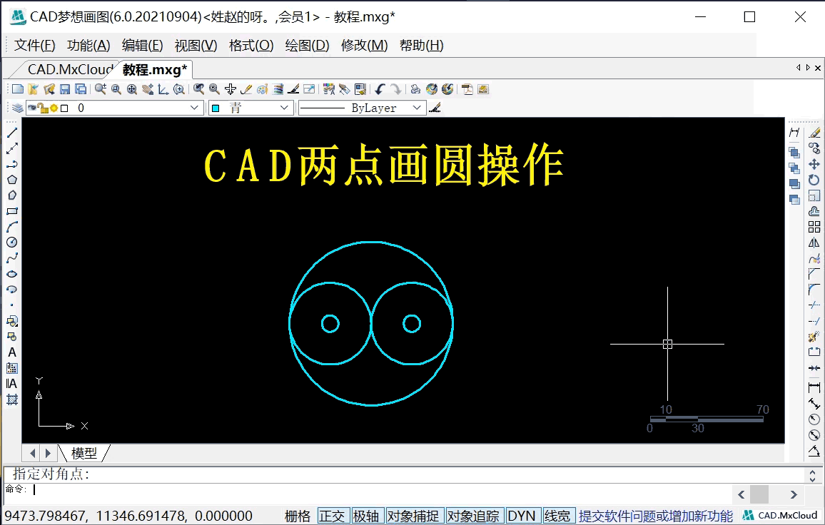Select the Angular dimension tool

(814, 452)
